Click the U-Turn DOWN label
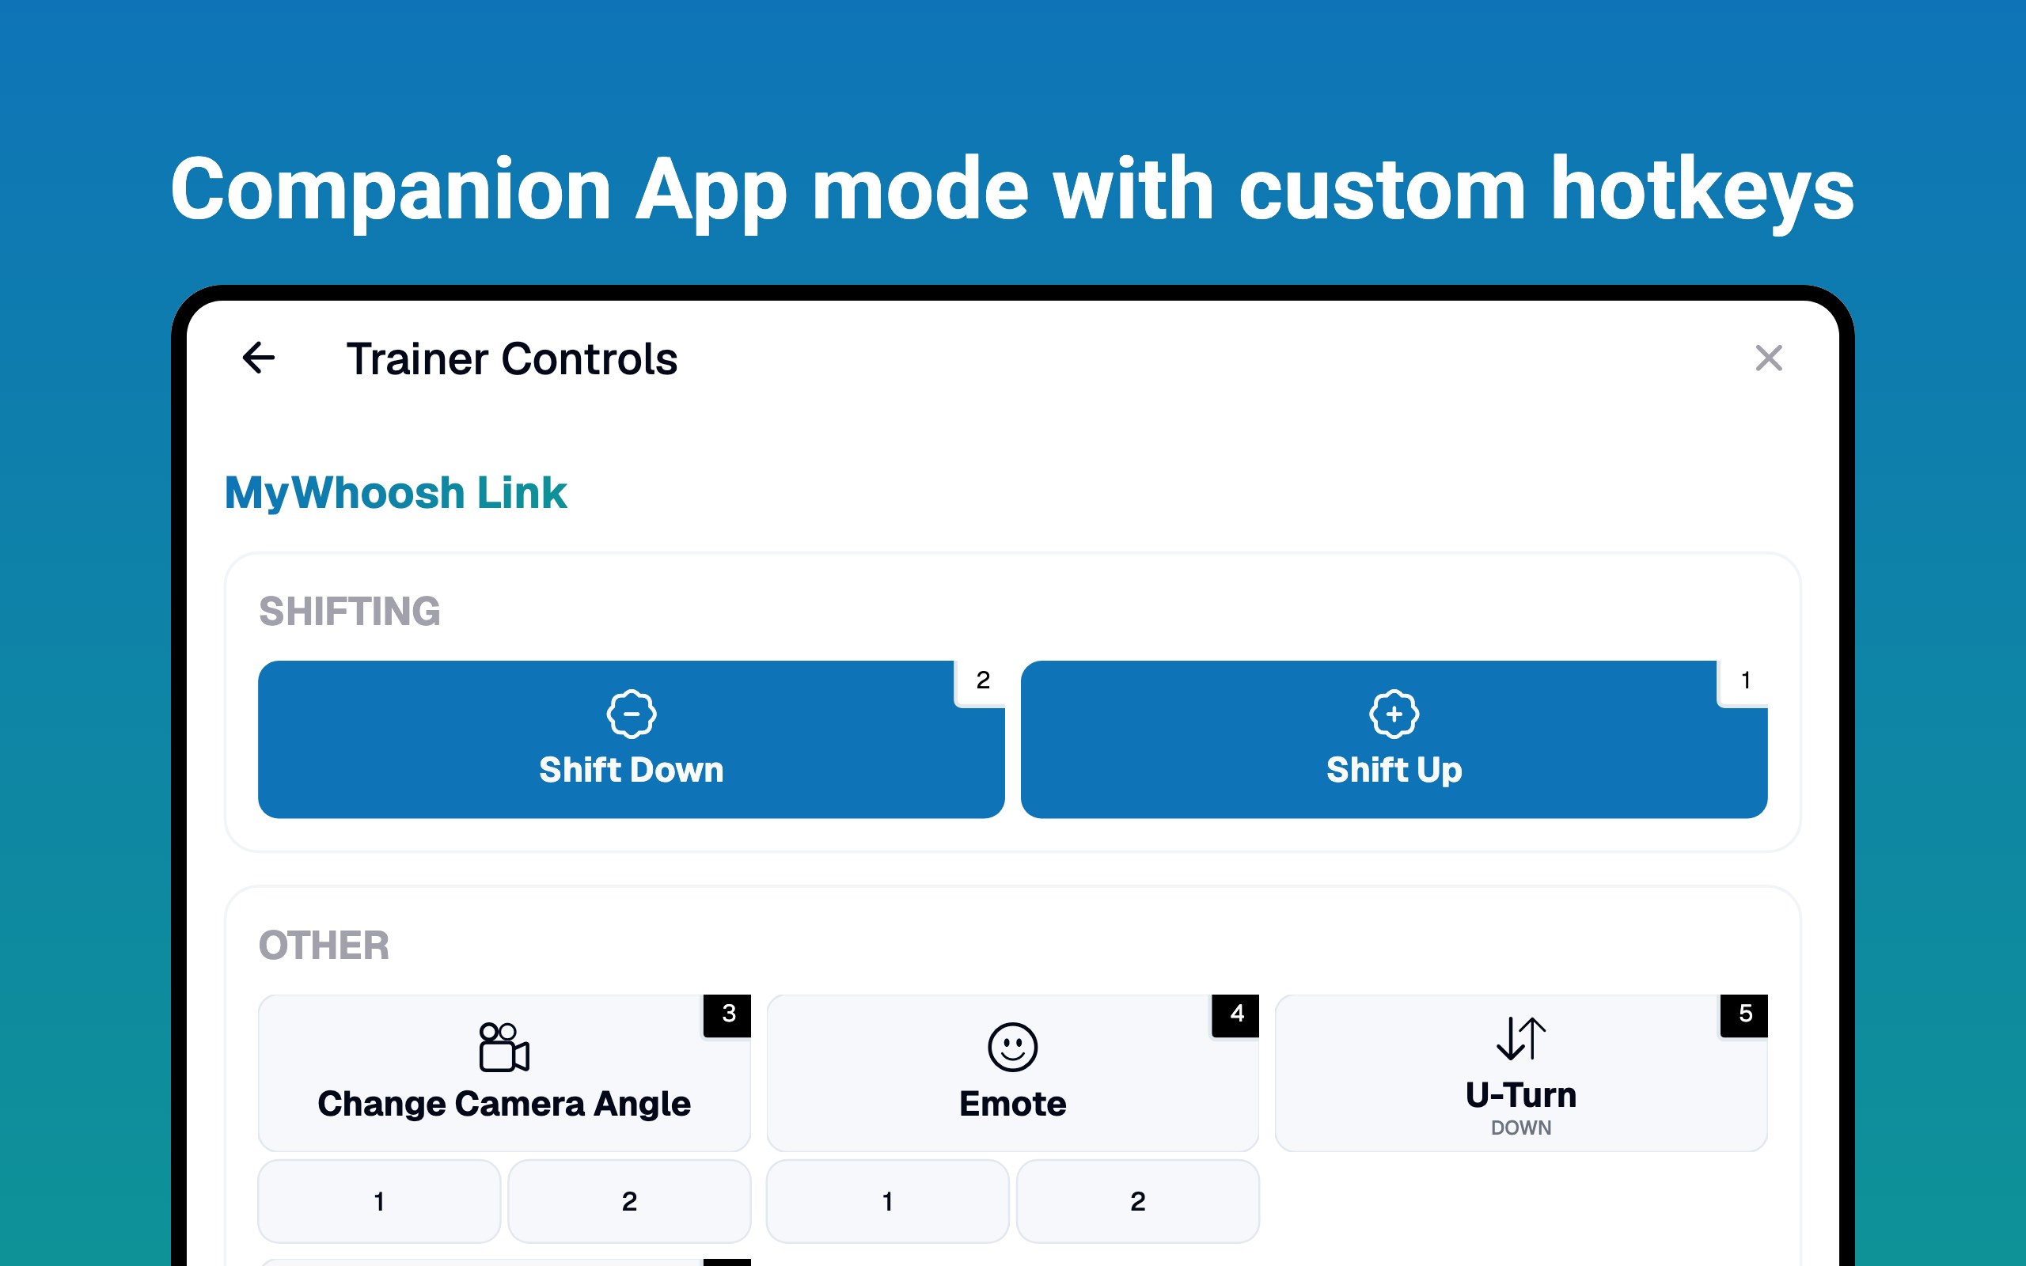 [1521, 1128]
